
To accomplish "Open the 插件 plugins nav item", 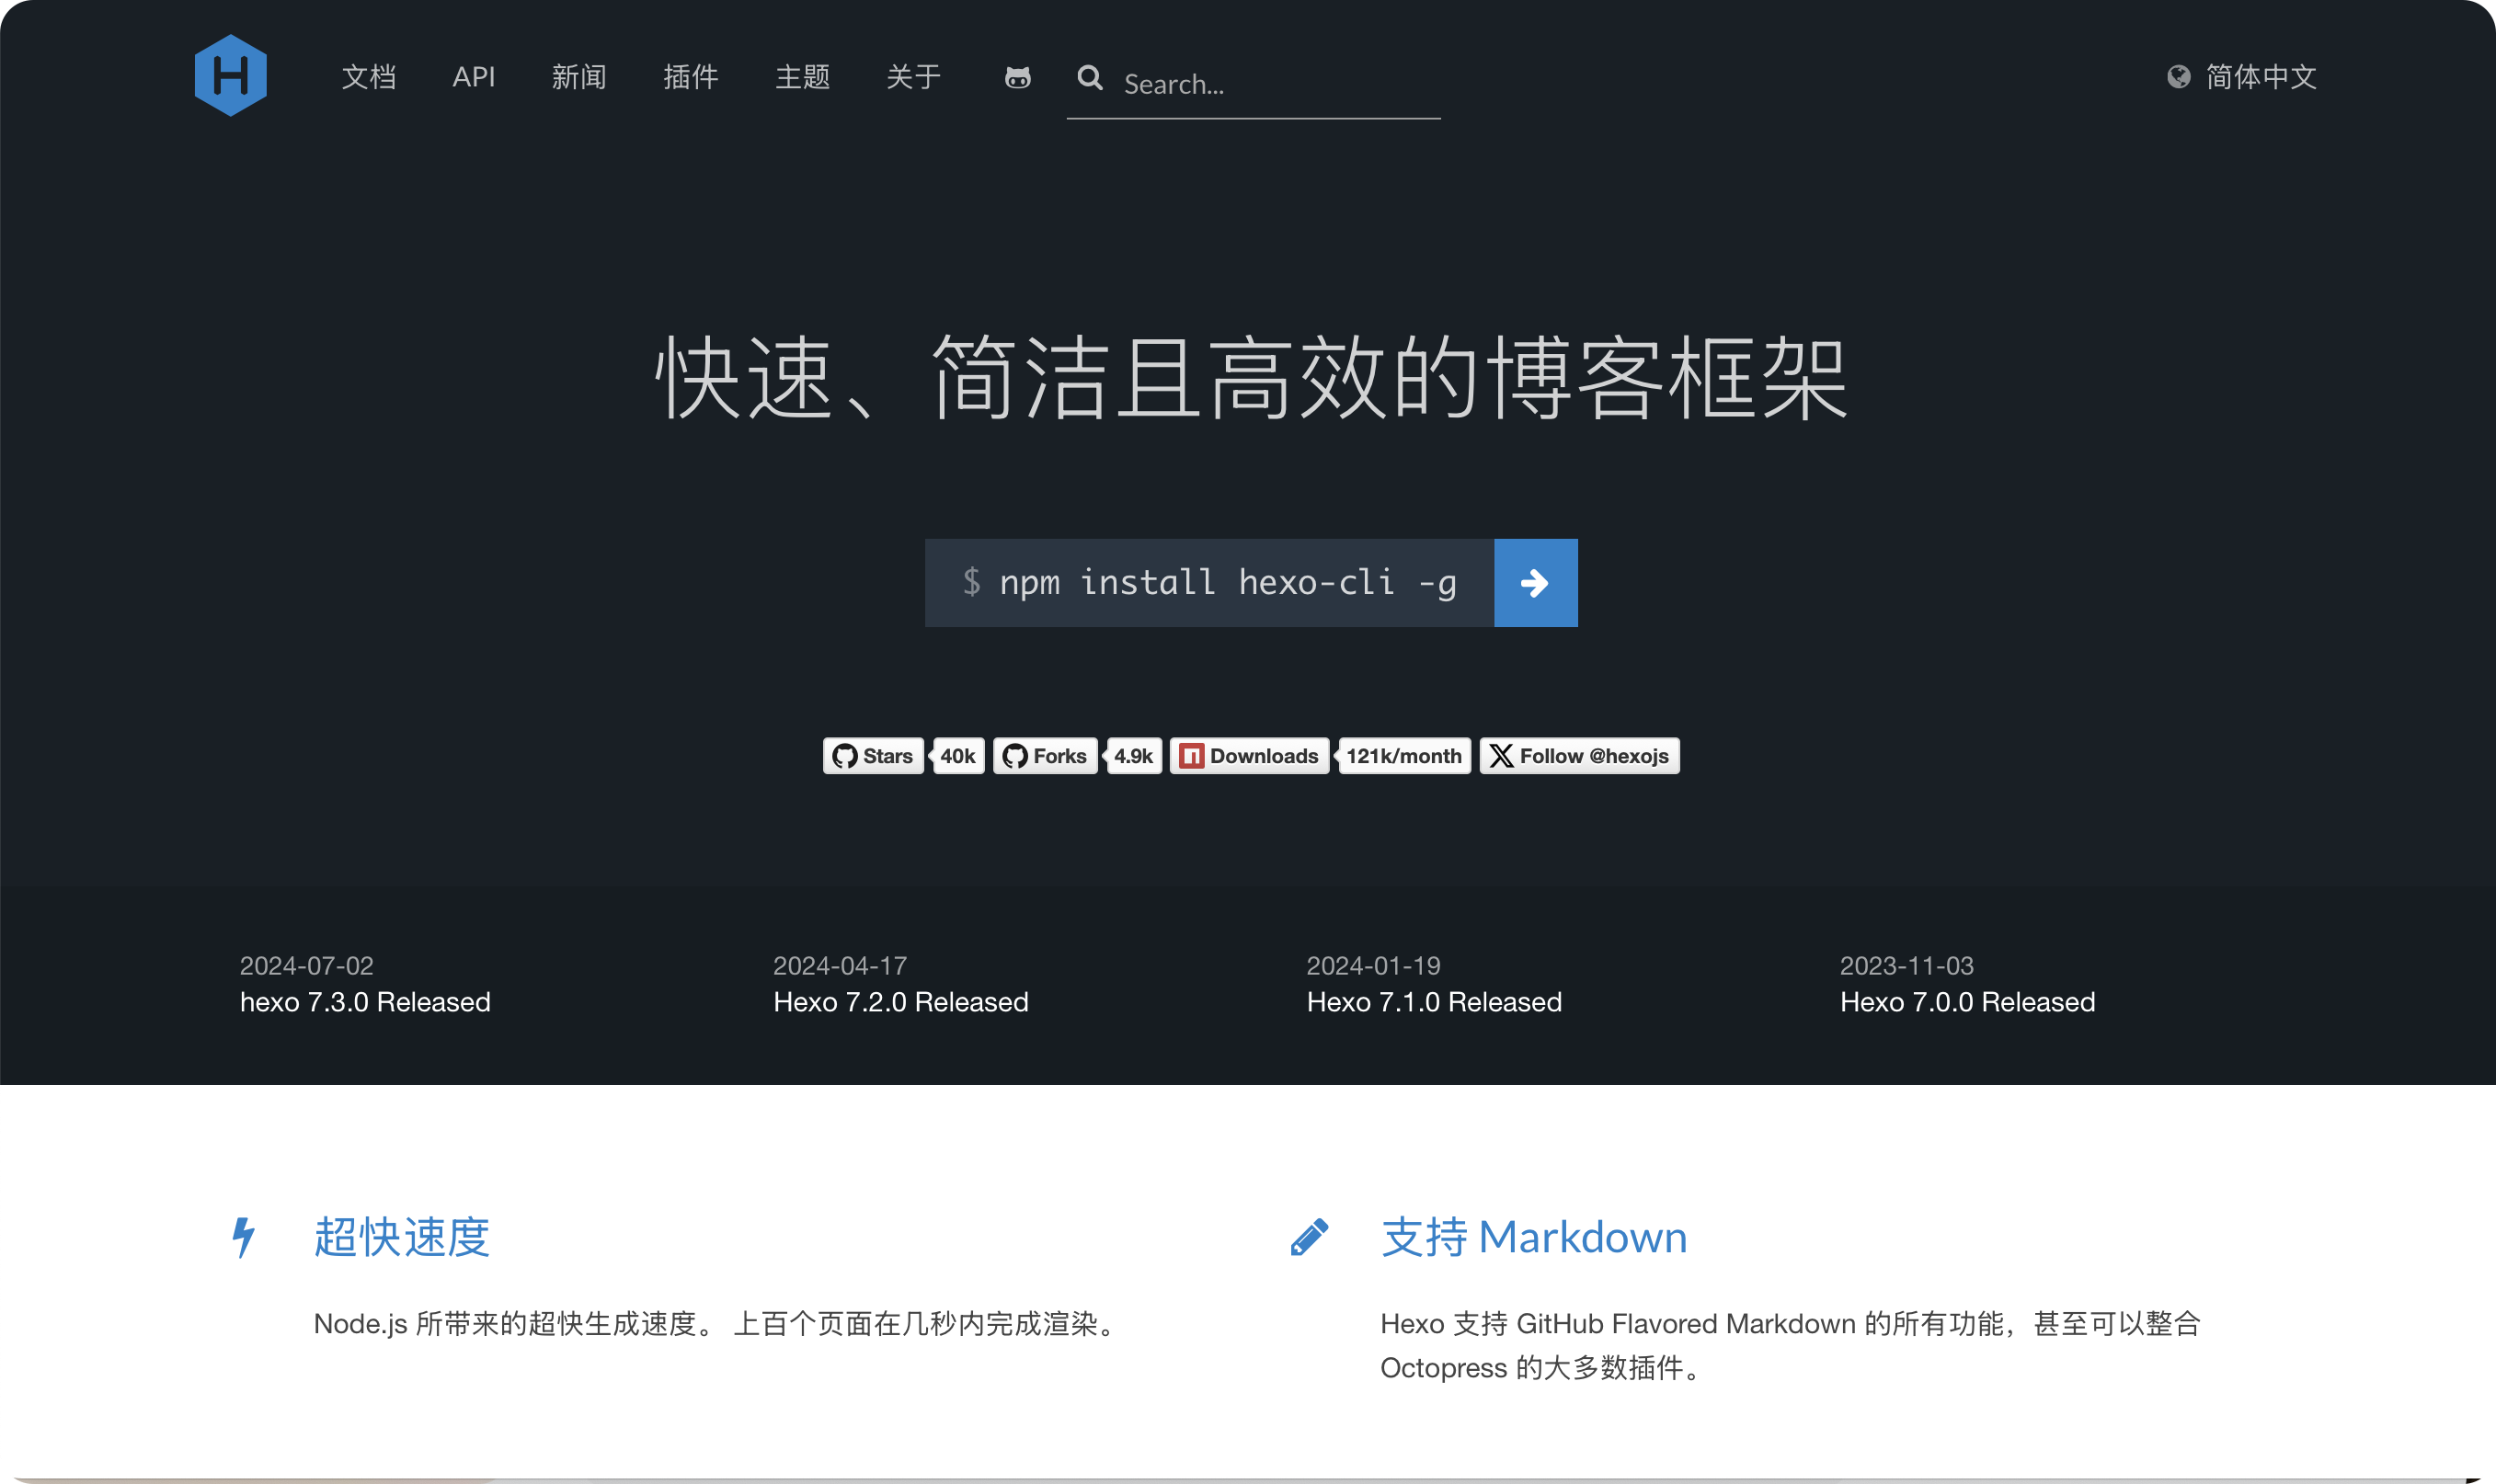I will coord(690,77).
